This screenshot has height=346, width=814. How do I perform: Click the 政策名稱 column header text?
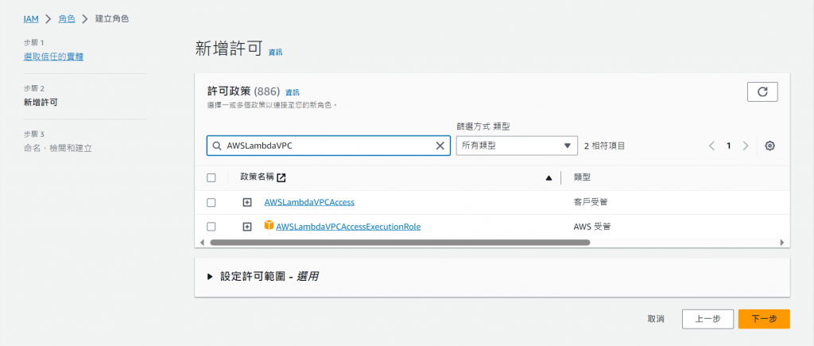257,177
